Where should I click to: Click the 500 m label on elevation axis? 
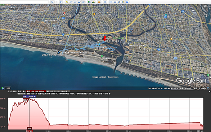point(3,108)
